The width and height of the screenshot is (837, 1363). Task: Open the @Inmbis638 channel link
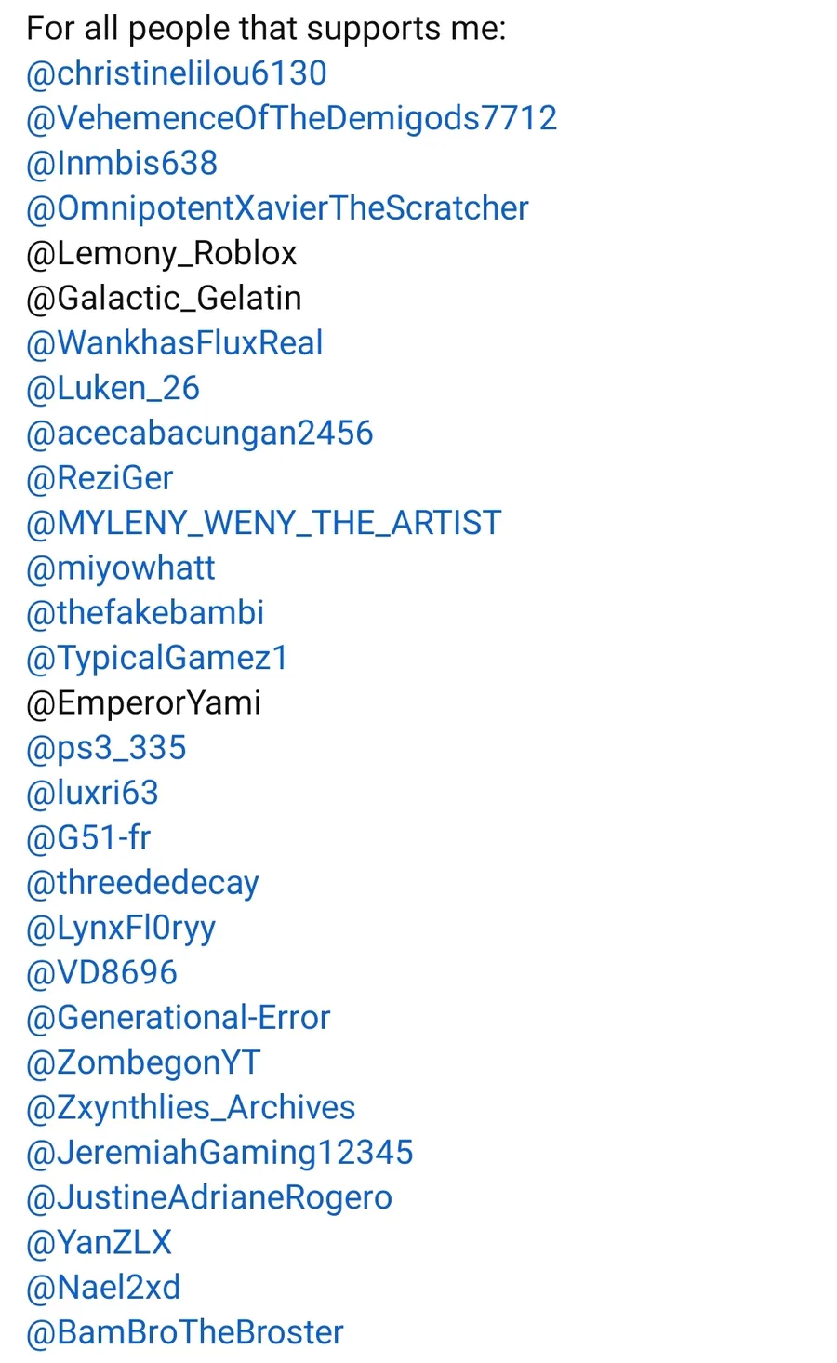122,164
